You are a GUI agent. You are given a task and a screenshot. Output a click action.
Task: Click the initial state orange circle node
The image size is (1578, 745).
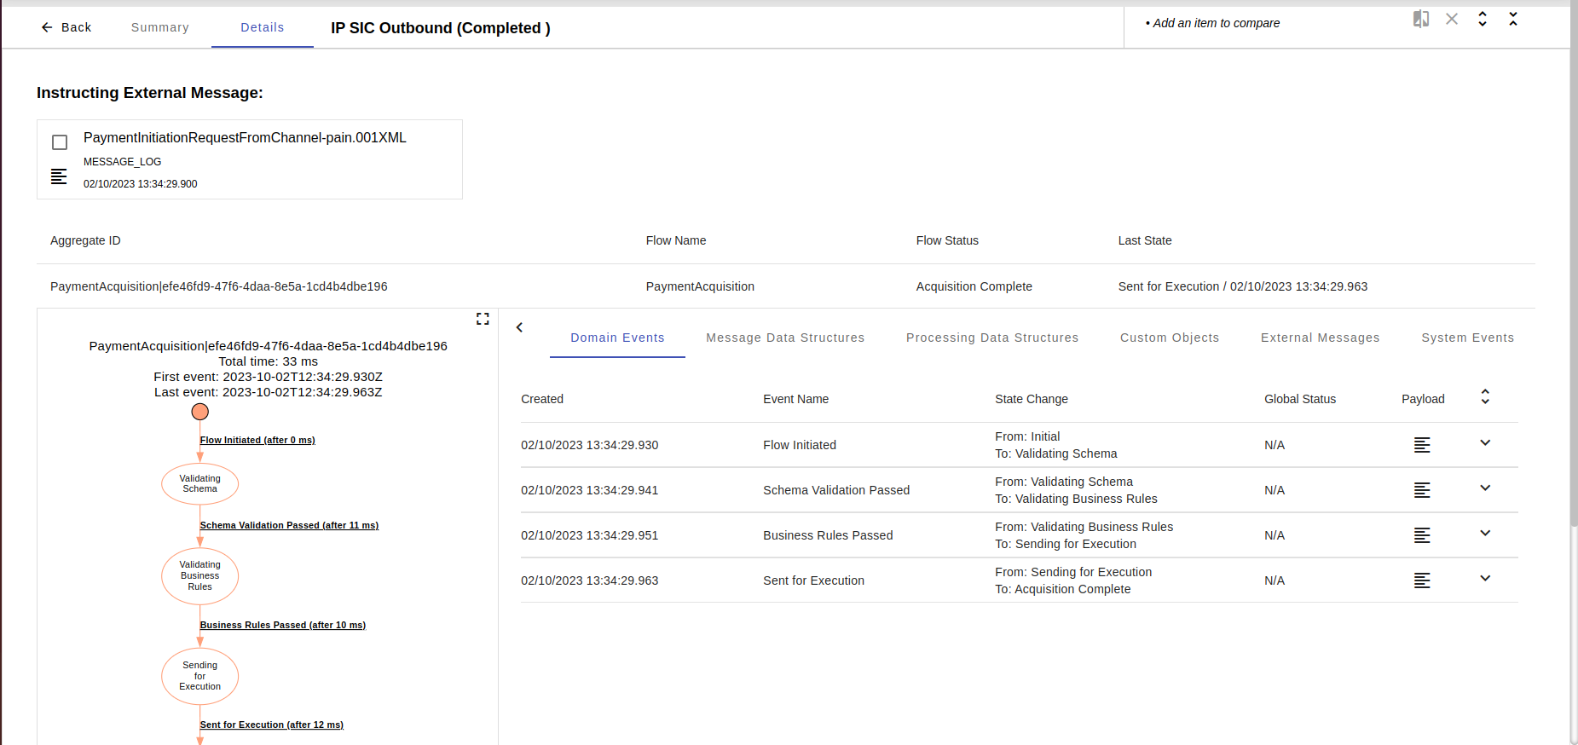click(200, 412)
